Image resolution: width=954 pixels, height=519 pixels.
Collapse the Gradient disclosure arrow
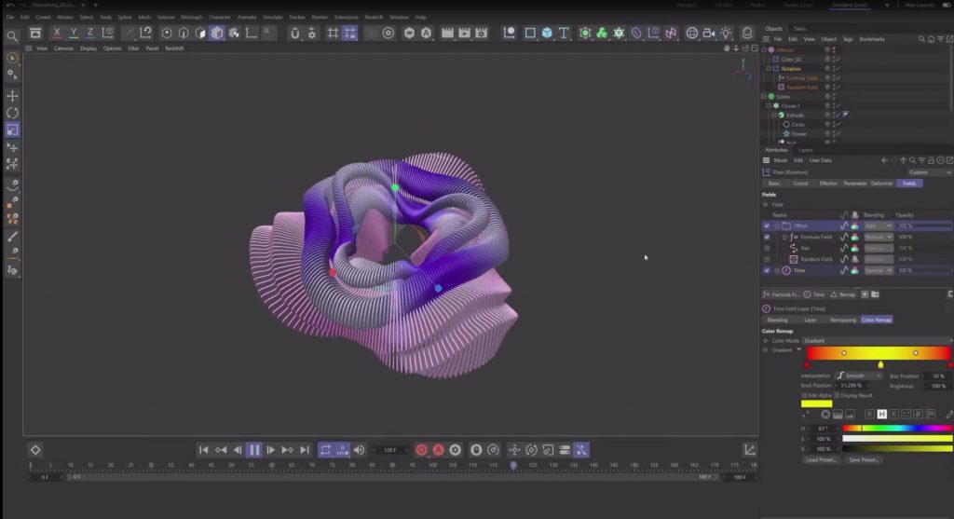798,349
